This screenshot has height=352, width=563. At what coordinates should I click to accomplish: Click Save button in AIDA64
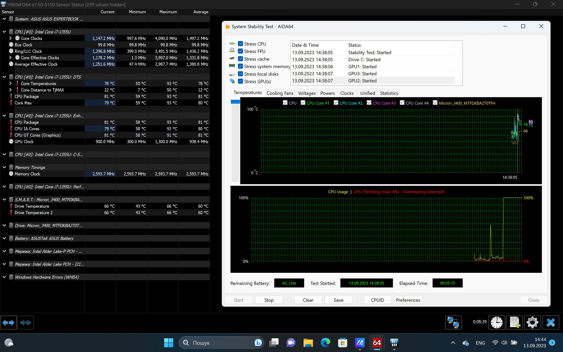[338, 300]
